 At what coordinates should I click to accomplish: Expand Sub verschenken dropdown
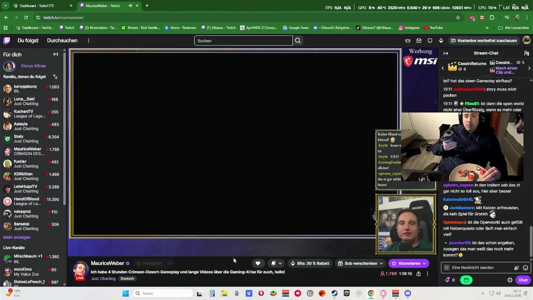pyautogui.click(x=381, y=263)
